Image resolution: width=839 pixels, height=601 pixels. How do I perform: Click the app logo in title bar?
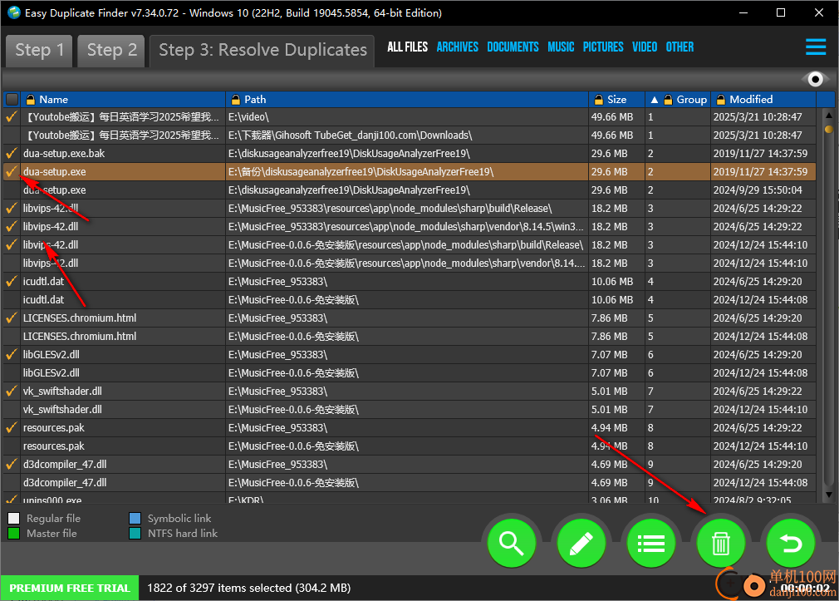pyautogui.click(x=14, y=12)
